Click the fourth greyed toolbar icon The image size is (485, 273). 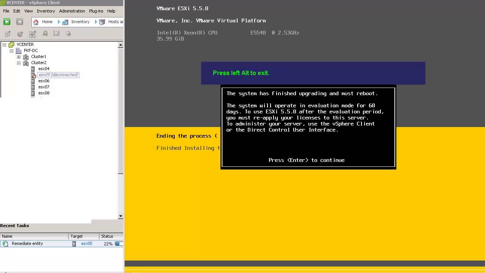pos(45,34)
